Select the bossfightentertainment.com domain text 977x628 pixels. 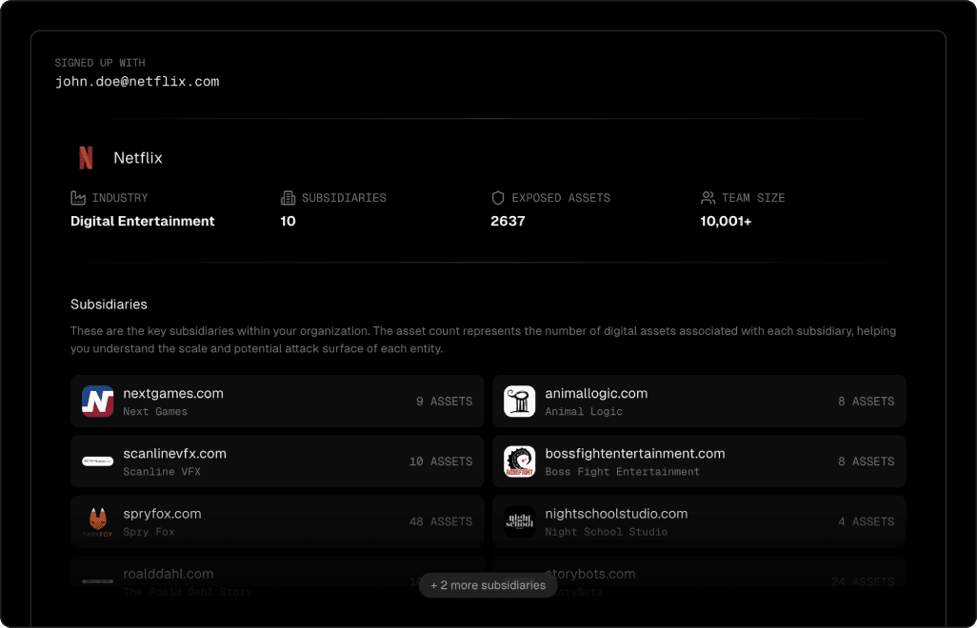634,453
